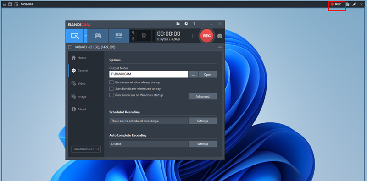Click the pause recording button

click(x=194, y=36)
